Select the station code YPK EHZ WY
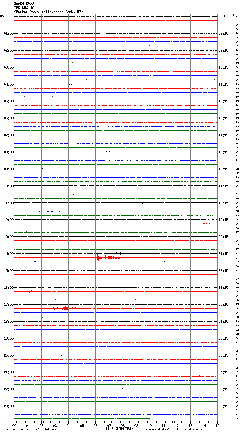The width and height of the screenshot is (240, 433). (24, 8)
